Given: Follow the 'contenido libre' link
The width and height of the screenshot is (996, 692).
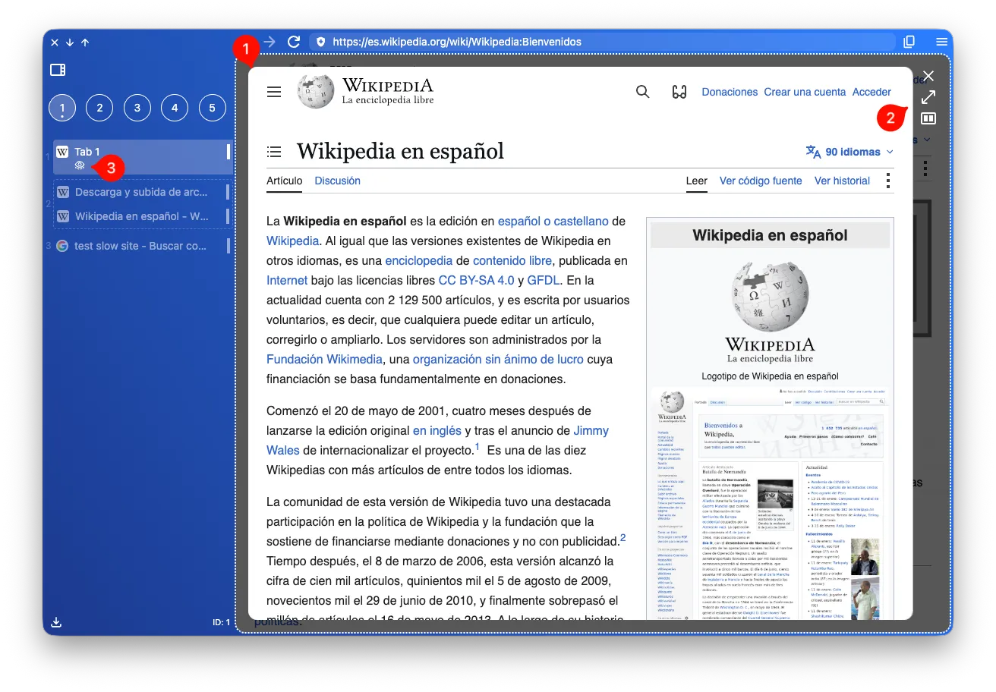Looking at the screenshot, I should [512, 261].
